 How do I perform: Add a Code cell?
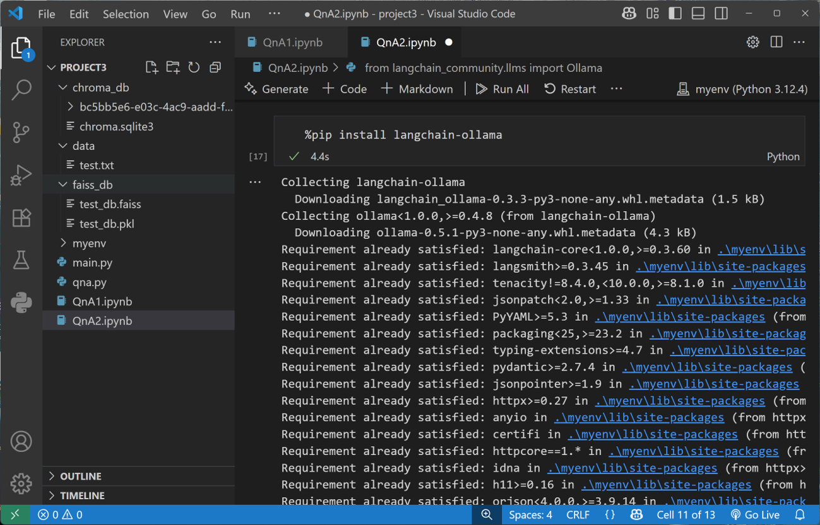(345, 89)
